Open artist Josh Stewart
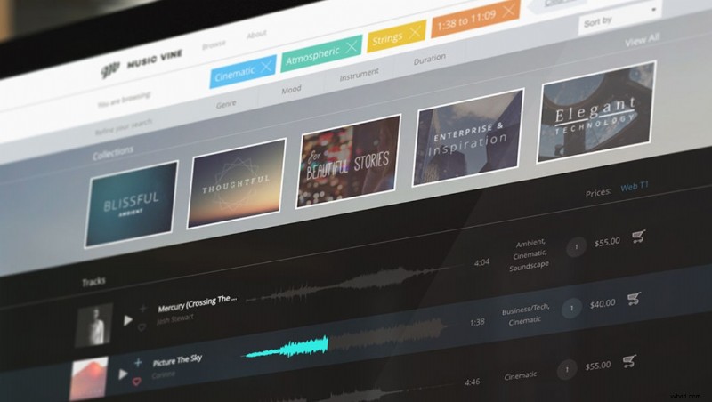The height and width of the screenshot is (402, 712). pyautogui.click(x=174, y=318)
